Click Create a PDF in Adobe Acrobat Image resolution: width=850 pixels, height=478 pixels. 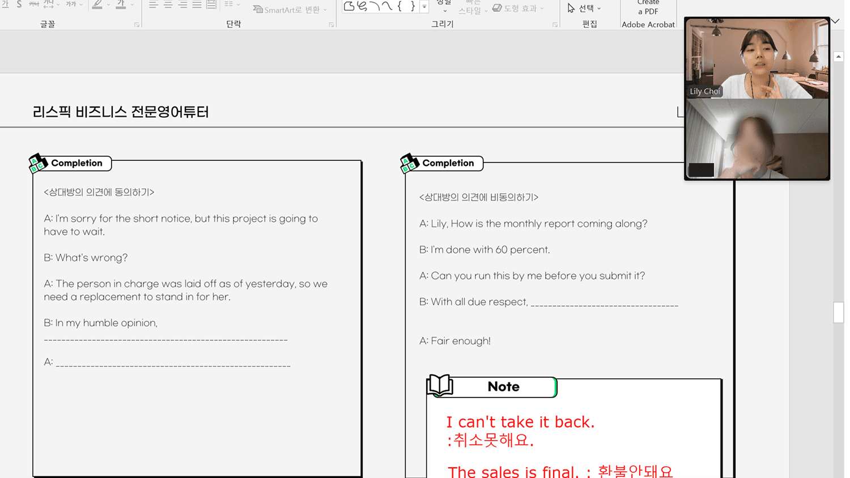tap(648, 8)
